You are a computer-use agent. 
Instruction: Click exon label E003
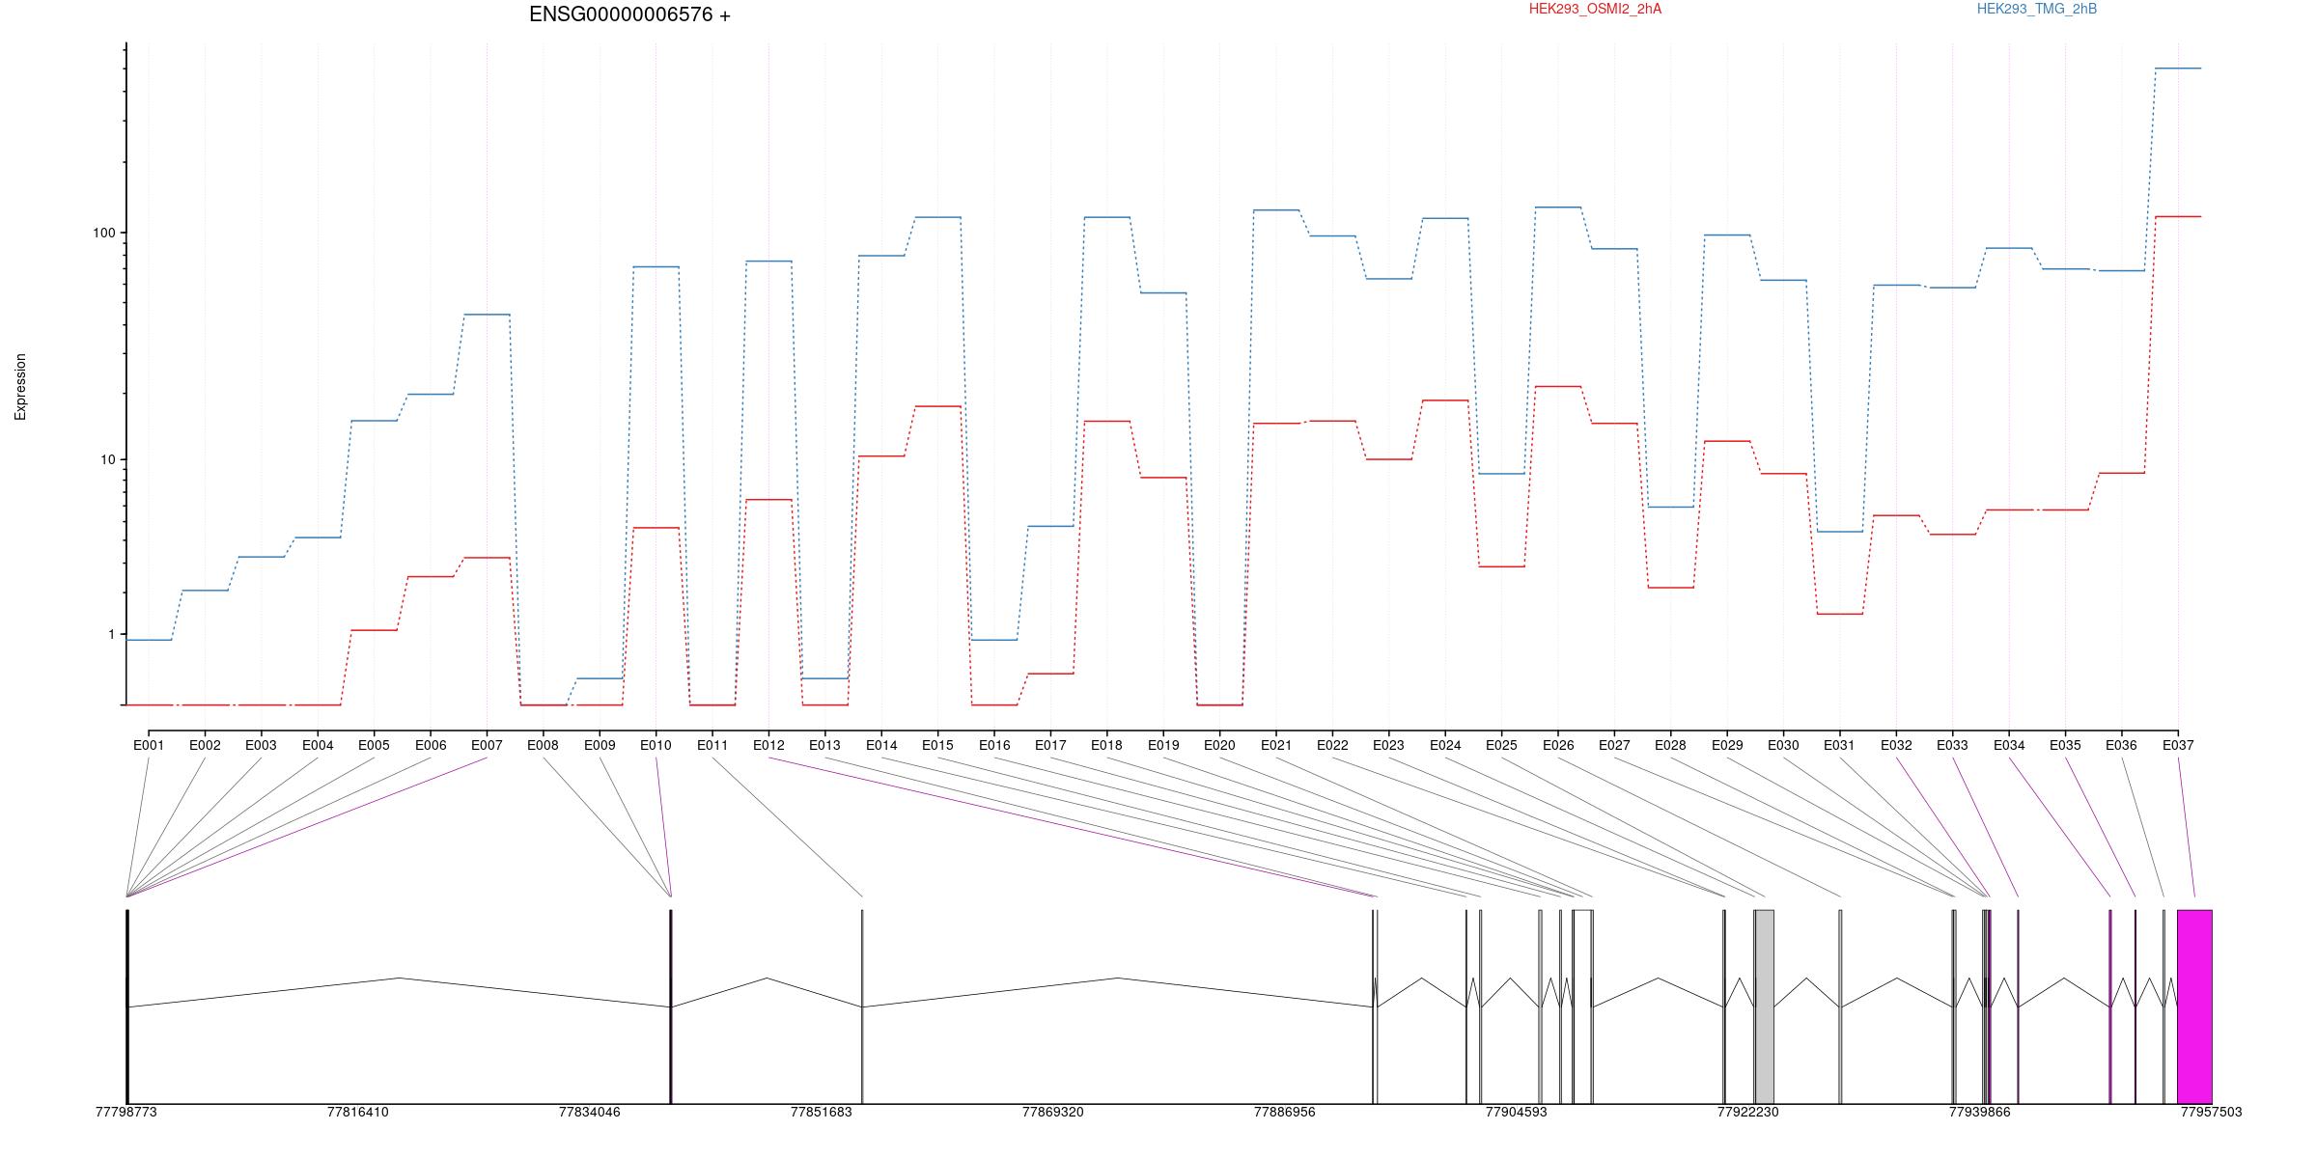click(261, 745)
